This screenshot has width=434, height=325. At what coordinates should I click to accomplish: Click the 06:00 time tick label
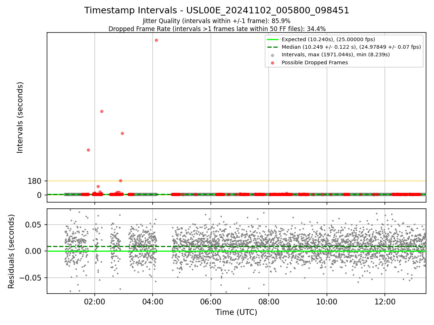211,302
